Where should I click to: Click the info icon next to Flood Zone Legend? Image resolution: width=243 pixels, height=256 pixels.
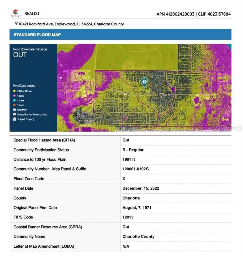[x=38, y=85]
